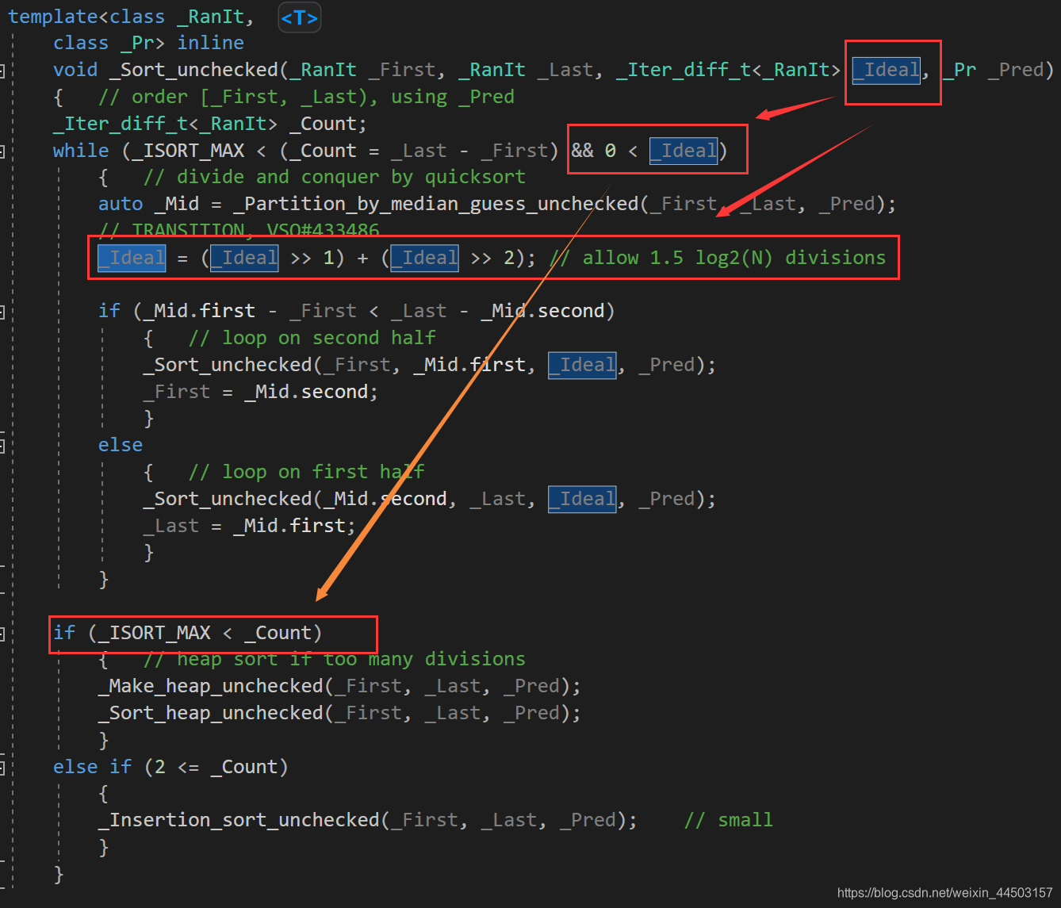Click the '_First = _Mid.second;' statement

pyautogui.click(x=261, y=392)
